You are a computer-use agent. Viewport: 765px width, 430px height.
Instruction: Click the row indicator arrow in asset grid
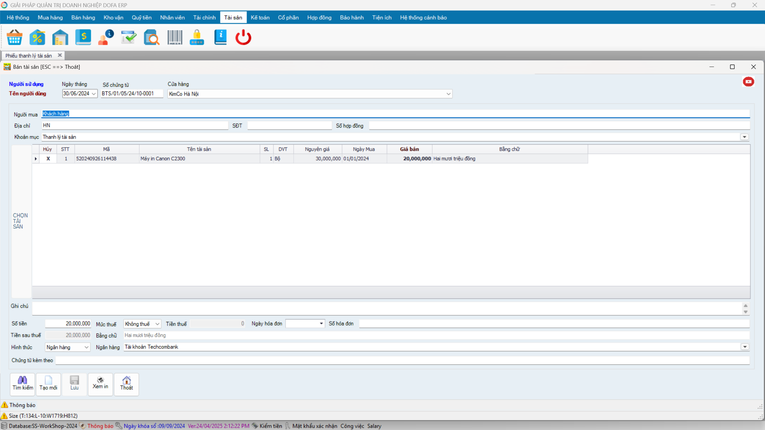(36, 159)
